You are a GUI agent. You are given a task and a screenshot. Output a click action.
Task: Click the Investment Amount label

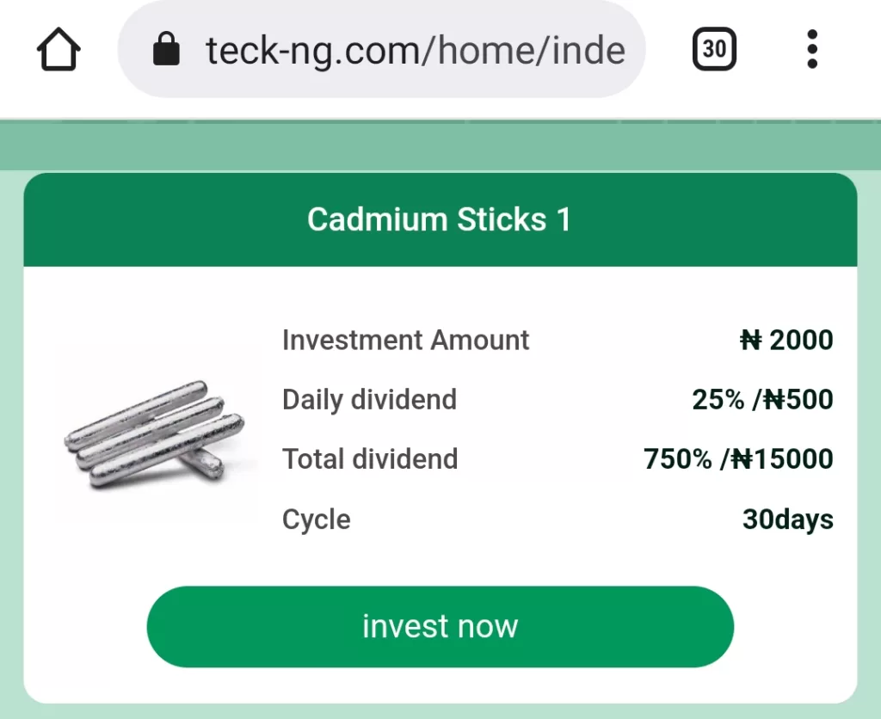tap(405, 341)
